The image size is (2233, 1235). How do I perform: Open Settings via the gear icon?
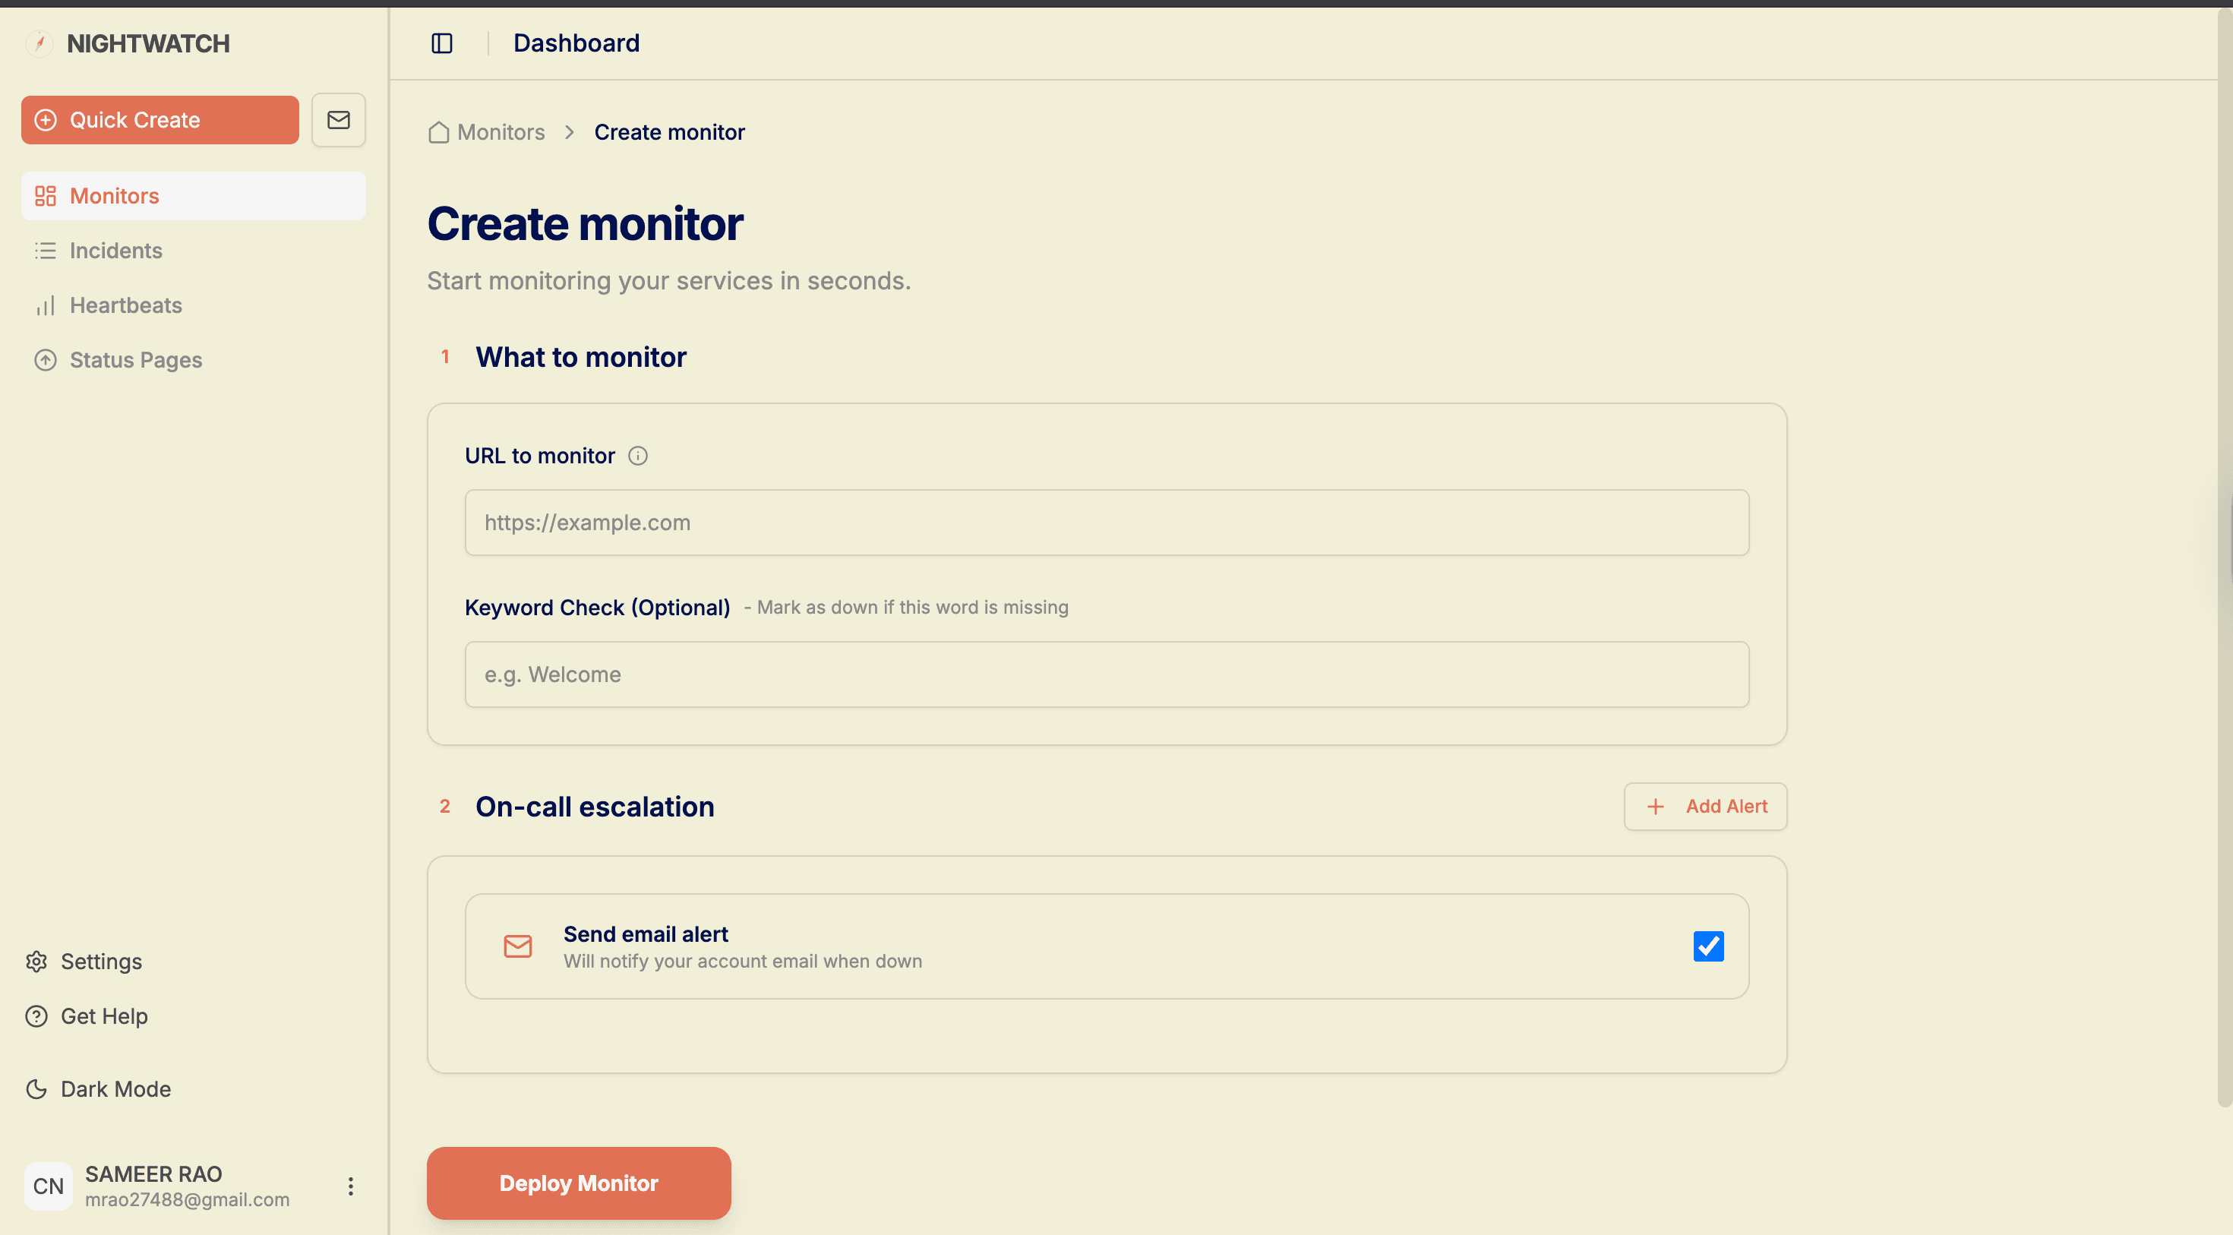click(36, 962)
